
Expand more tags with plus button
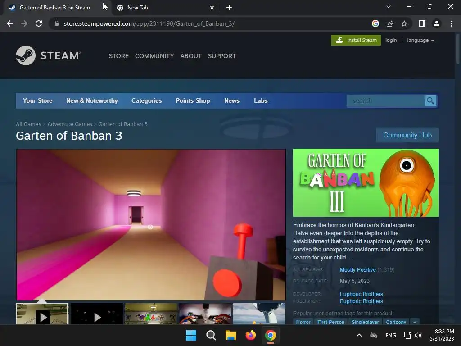(x=415, y=322)
